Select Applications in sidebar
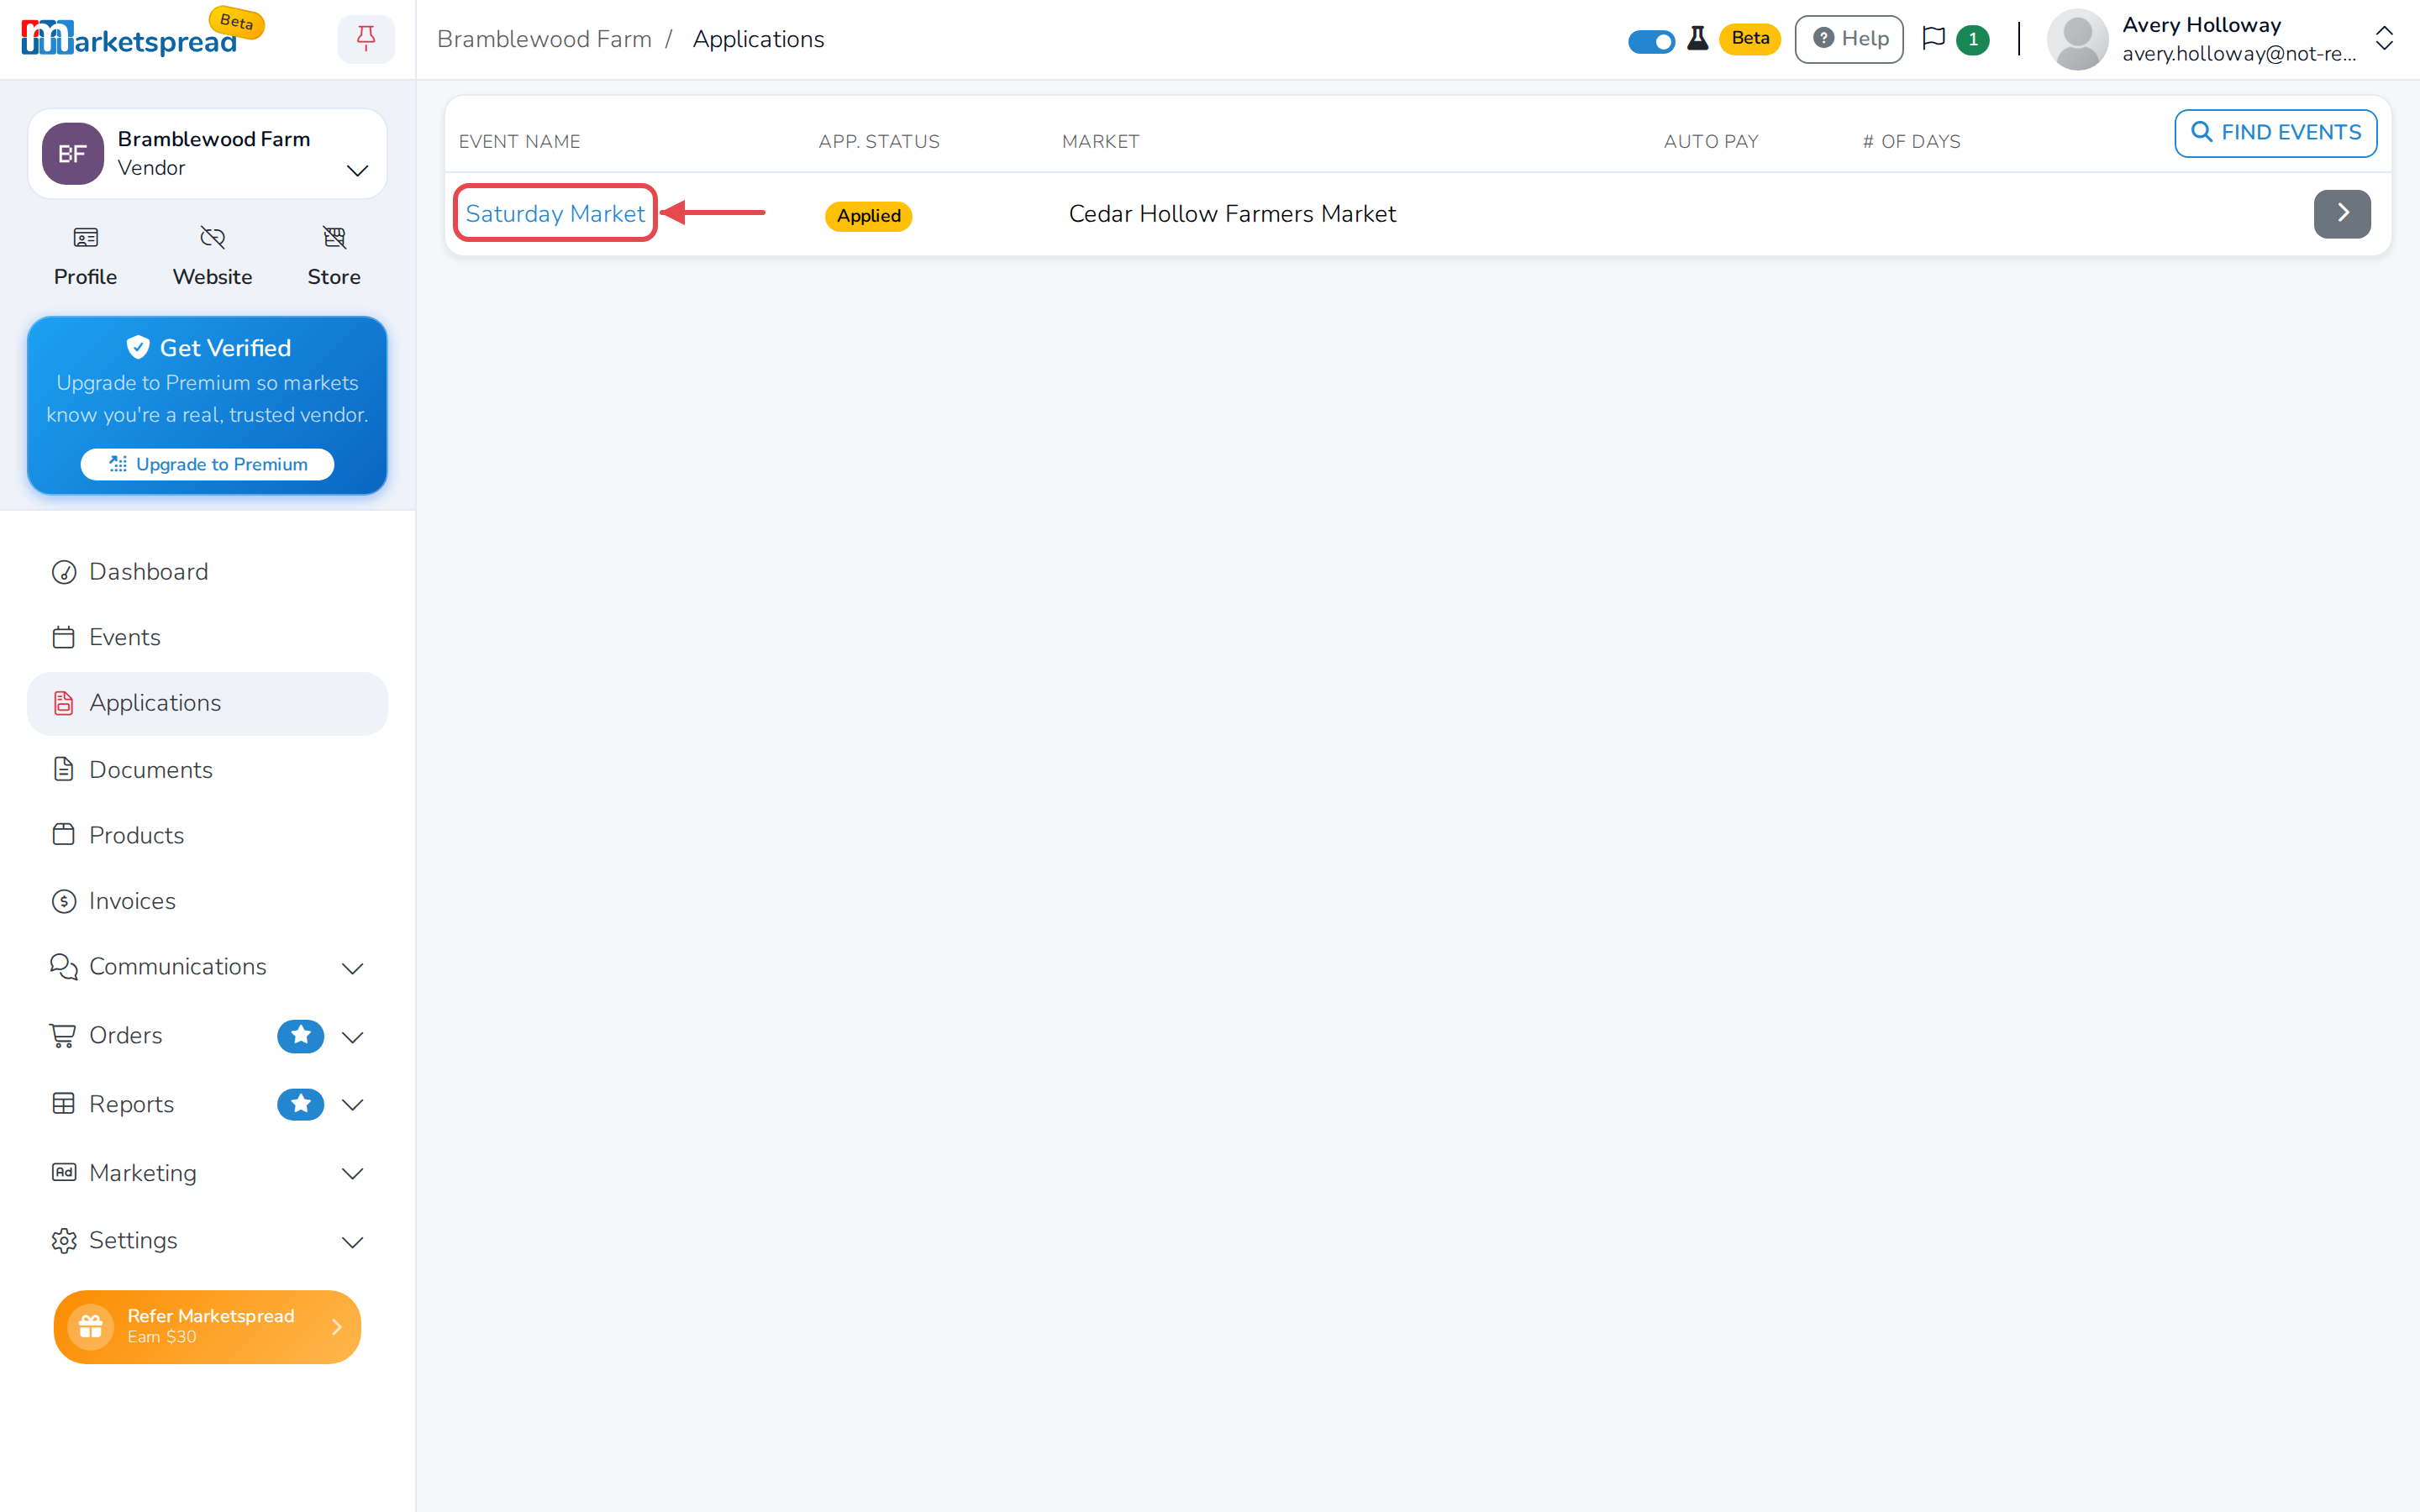The image size is (2420, 1512). [207, 703]
